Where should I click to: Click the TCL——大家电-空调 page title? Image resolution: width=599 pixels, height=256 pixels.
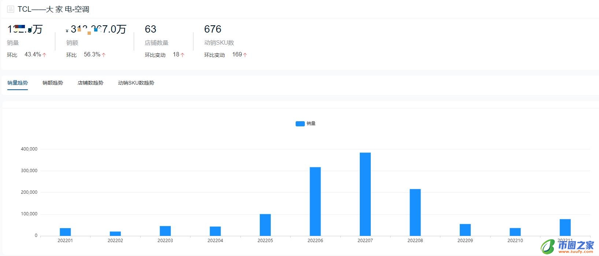(x=53, y=10)
